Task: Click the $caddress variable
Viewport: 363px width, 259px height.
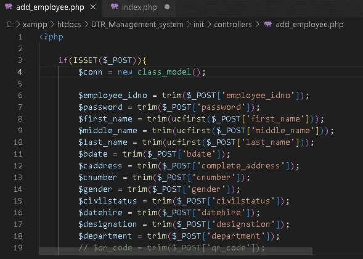Action: (100, 166)
